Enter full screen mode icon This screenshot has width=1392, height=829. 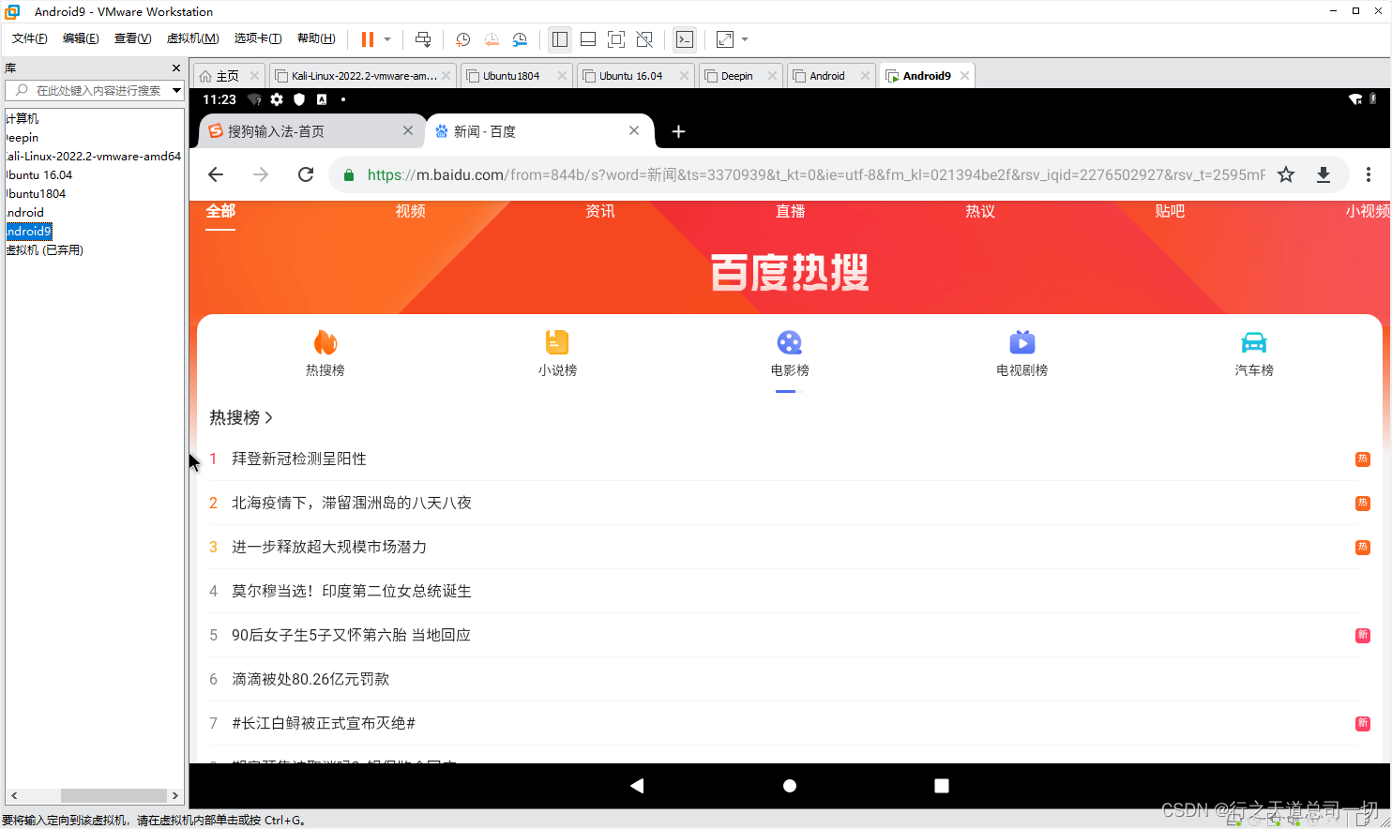pyautogui.click(x=616, y=39)
